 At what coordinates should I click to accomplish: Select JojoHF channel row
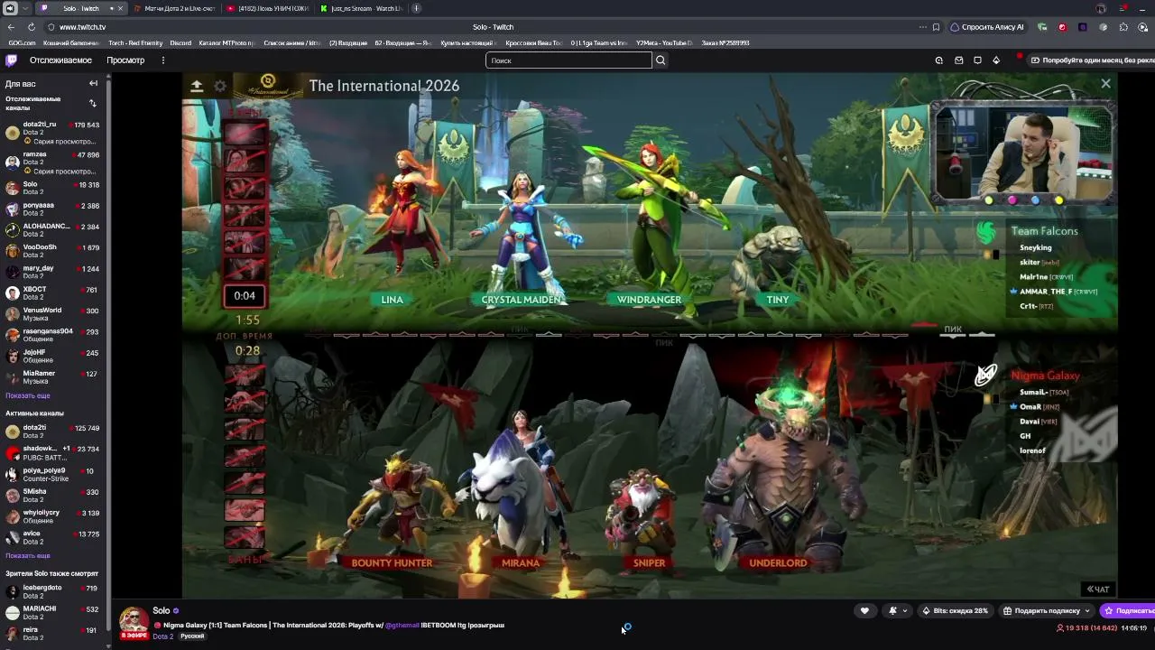click(52, 356)
